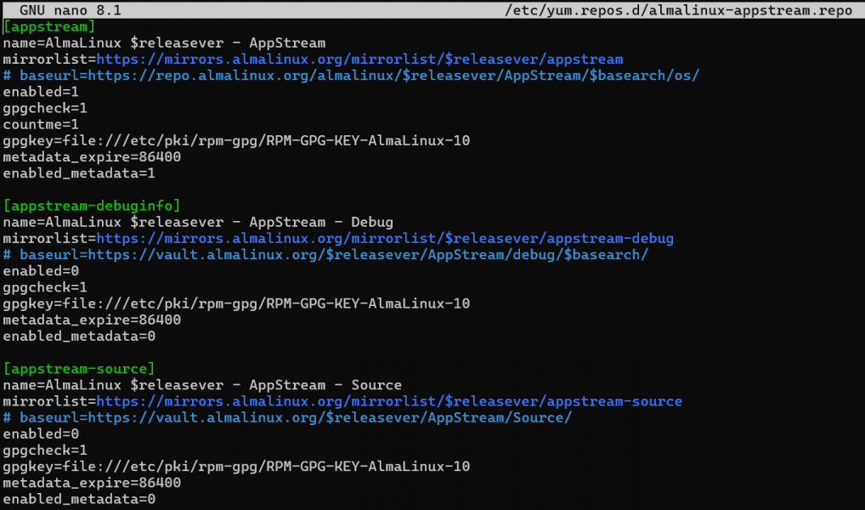Screen dimensions: 865x510
Task: Click the mirrorlist URL ending in /appstream
Action: click(359, 59)
